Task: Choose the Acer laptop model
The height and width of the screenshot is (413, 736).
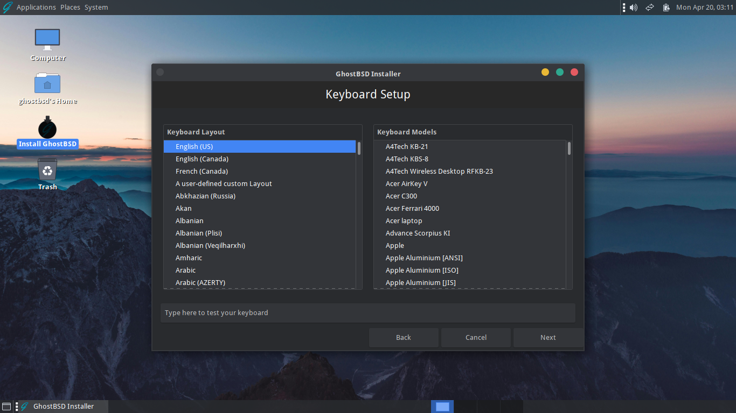Action: pos(470,221)
